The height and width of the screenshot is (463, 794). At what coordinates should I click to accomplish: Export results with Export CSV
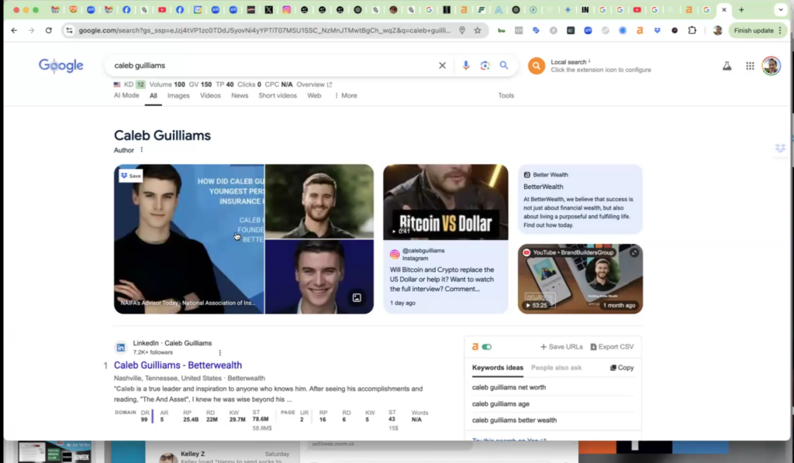click(612, 347)
